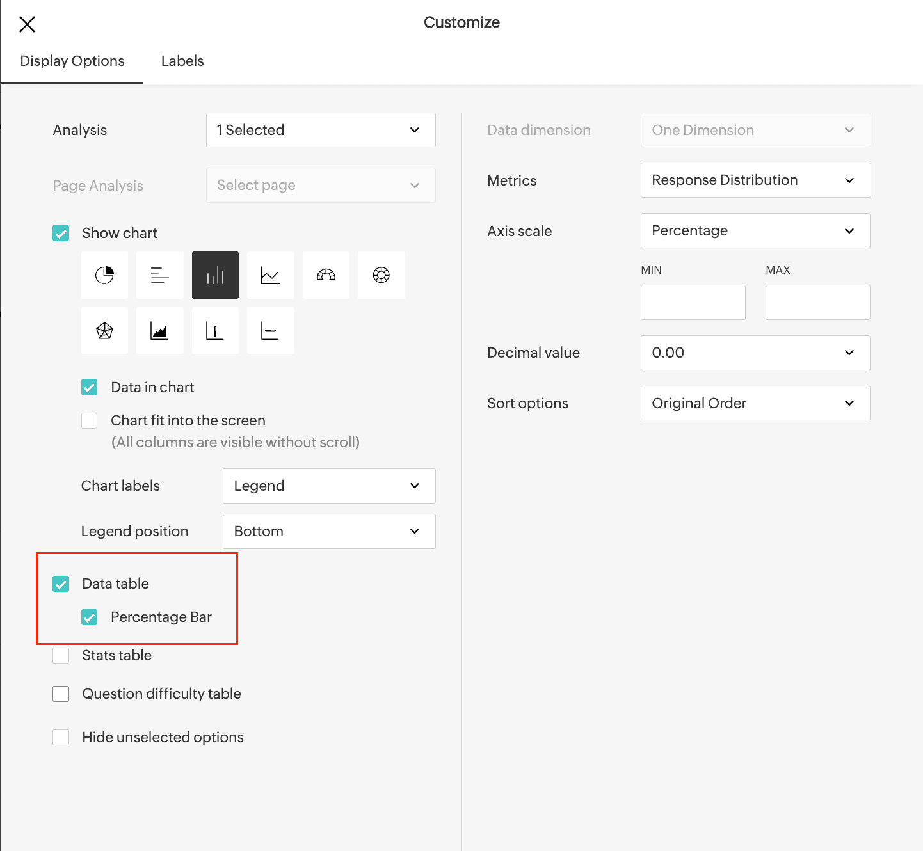This screenshot has width=923, height=851.
Task: Select the line chart type
Action: point(270,275)
